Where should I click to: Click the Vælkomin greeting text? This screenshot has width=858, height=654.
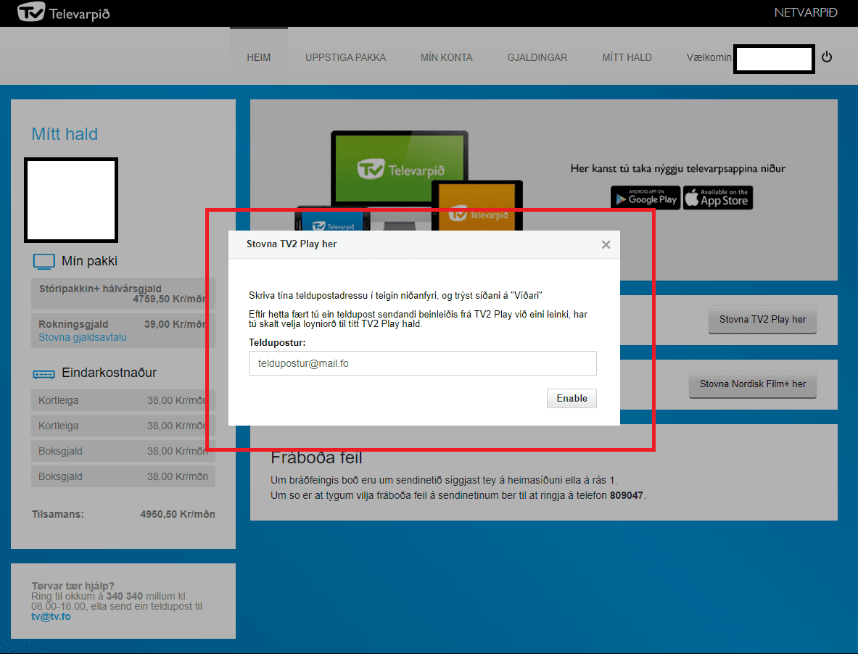coord(709,57)
